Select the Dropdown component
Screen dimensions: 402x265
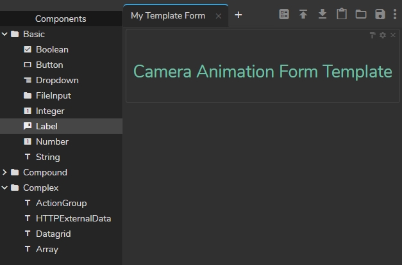coord(57,80)
